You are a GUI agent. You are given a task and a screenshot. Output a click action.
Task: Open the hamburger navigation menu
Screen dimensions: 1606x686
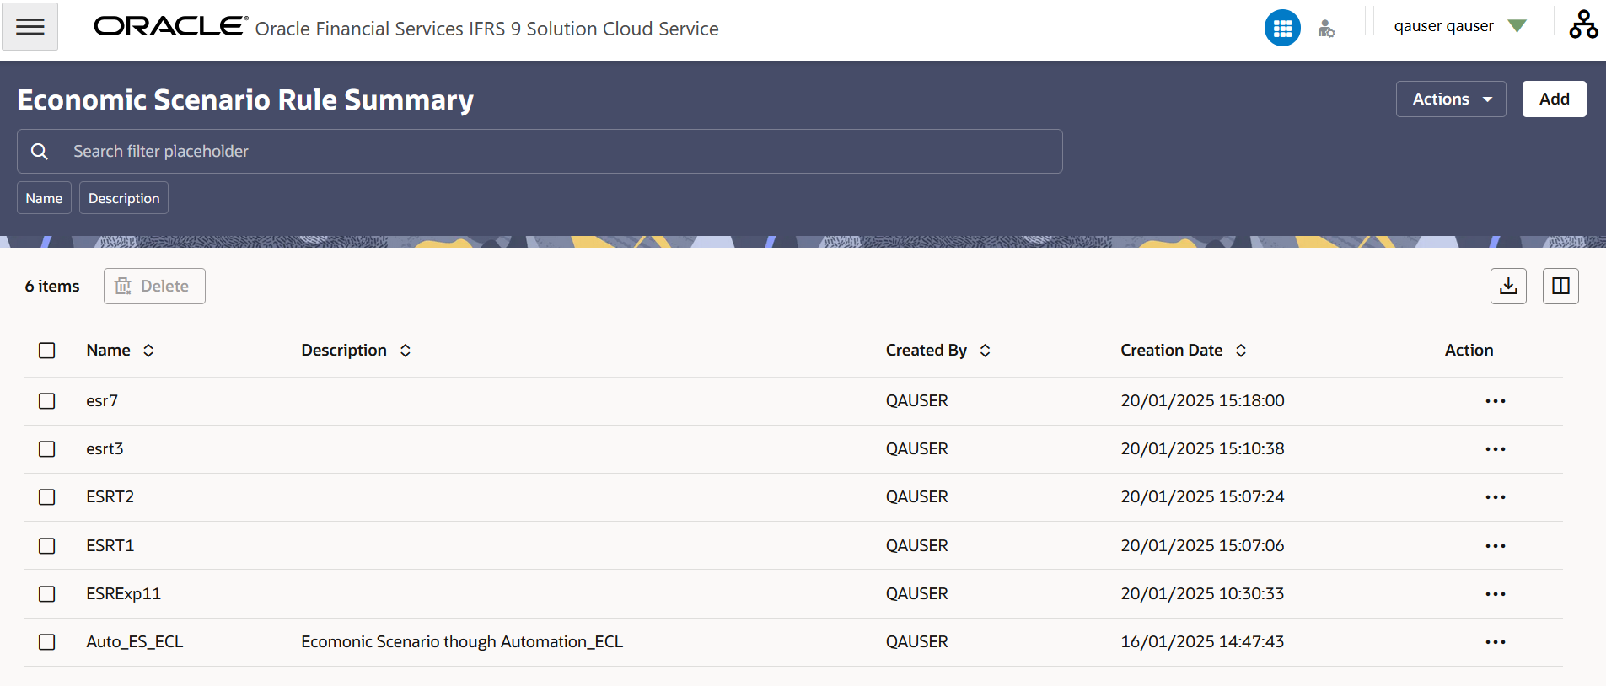tap(30, 27)
